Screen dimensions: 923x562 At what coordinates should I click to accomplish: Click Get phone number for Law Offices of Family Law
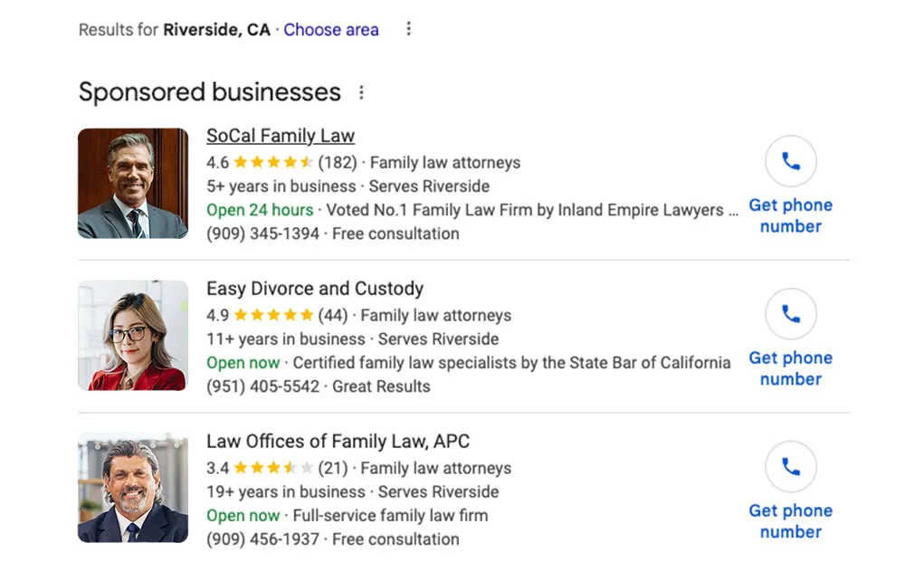tap(790, 521)
